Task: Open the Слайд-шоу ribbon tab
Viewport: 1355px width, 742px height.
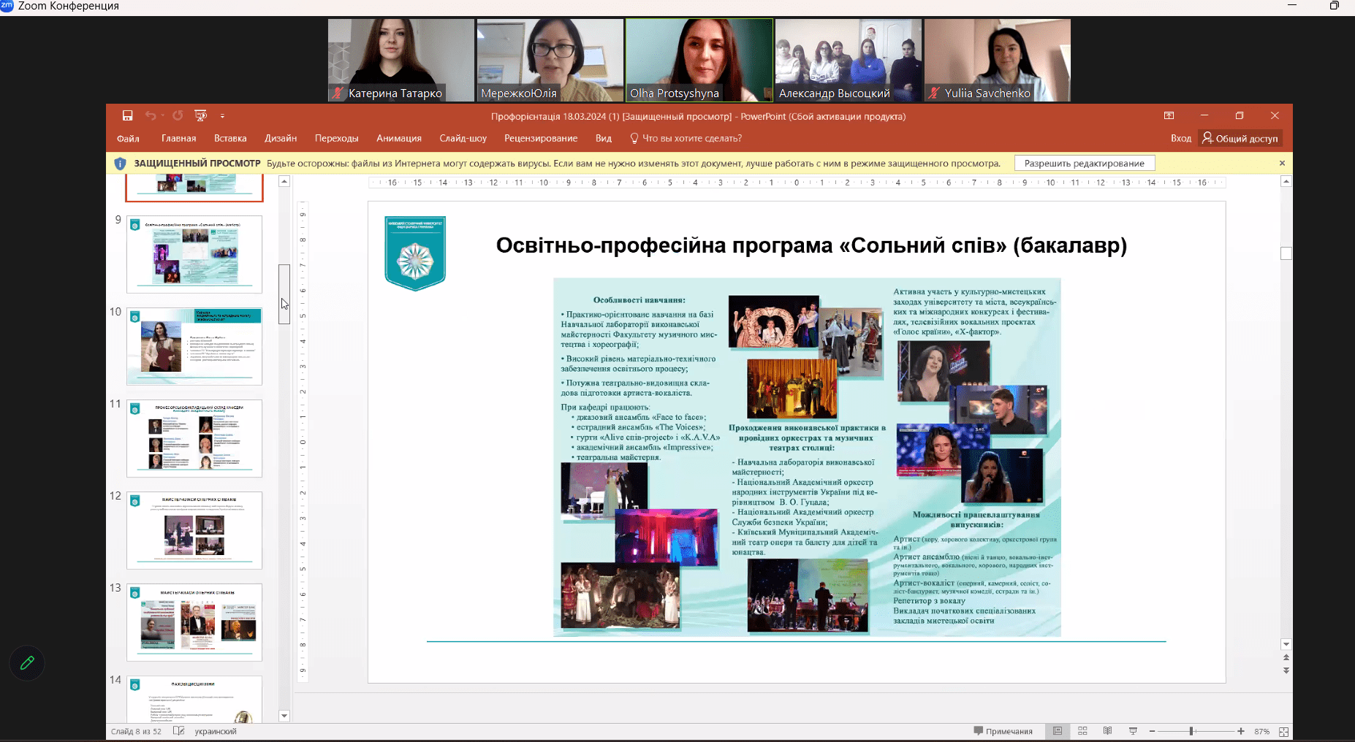Action: coord(463,138)
